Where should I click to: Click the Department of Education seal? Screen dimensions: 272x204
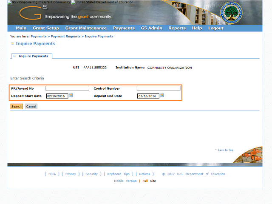(x=231, y=13)
